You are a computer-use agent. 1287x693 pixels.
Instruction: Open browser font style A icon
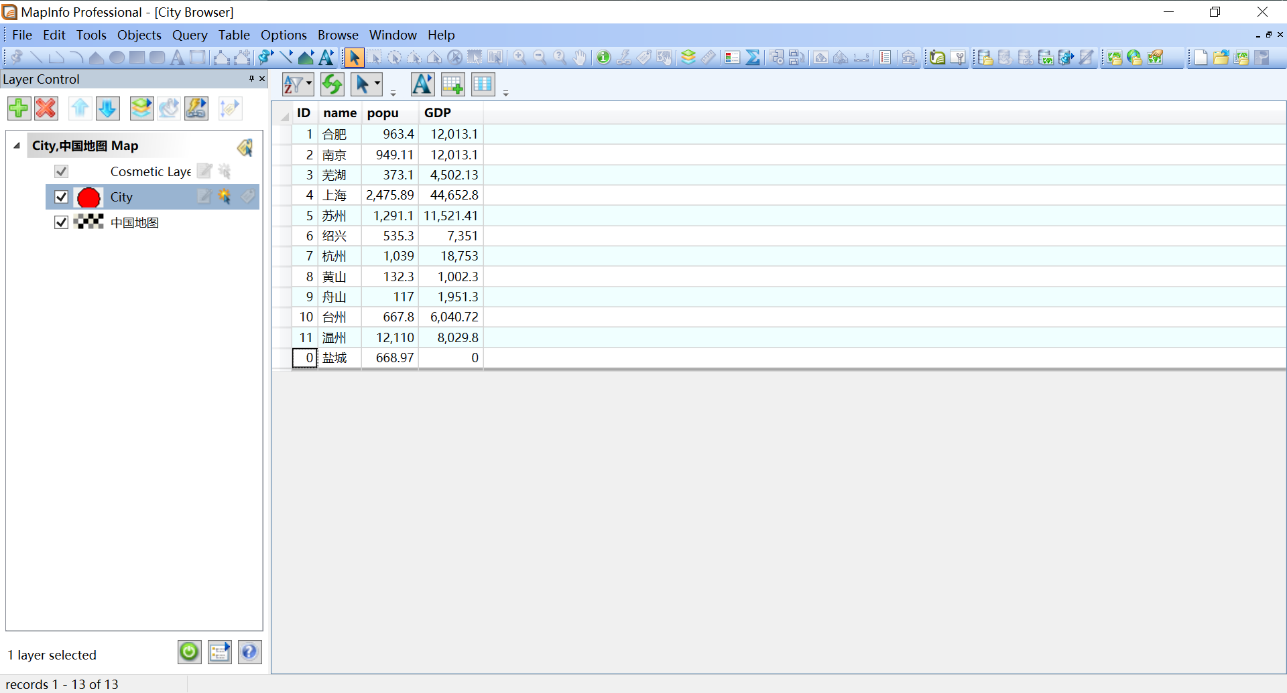pyautogui.click(x=422, y=84)
